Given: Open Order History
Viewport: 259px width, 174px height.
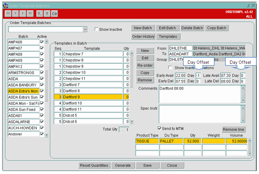Looking at the screenshot, I should point(143,37).
